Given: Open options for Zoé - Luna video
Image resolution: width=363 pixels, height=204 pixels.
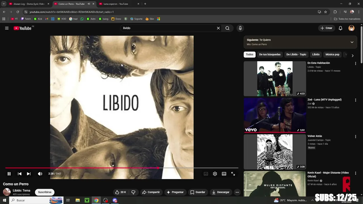Looking at the screenshot, I should tap(355, 100).
